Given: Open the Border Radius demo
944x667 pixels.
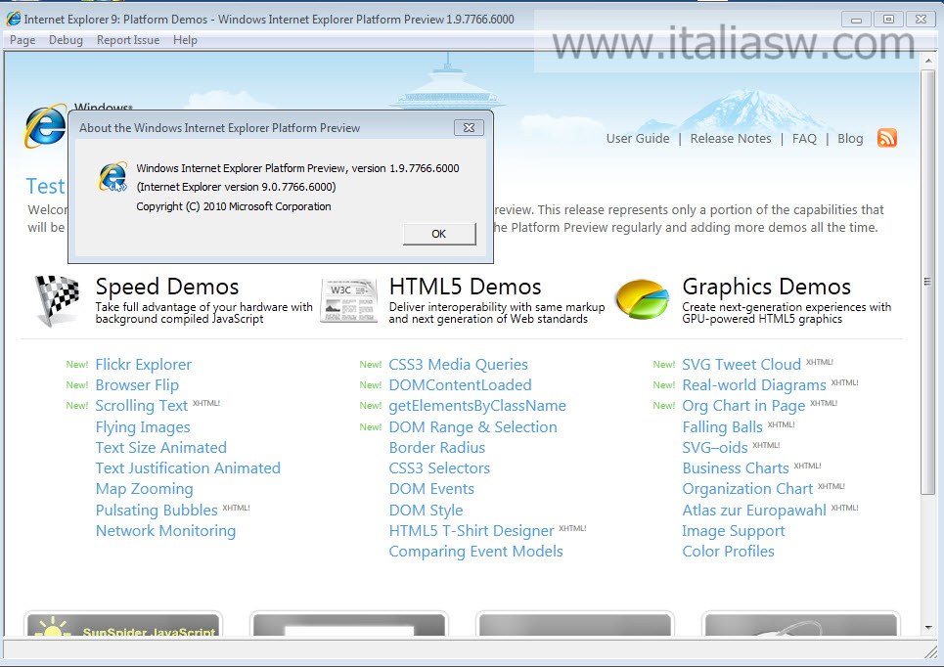Looking at the screenshot, I should (x=437, y=447).
